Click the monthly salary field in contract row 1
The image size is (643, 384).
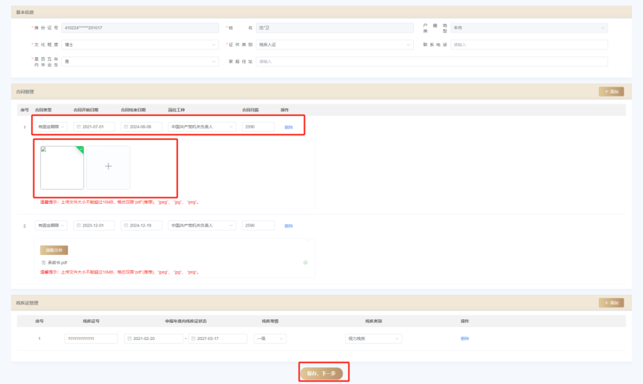click(x=258, y=127)
